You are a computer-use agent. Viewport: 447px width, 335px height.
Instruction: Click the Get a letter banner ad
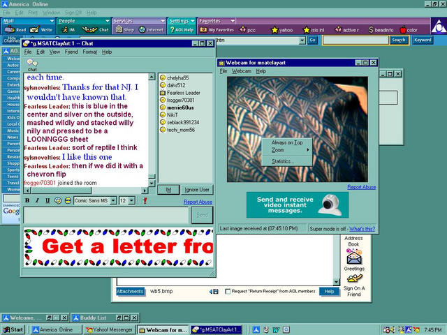(119, 247)
